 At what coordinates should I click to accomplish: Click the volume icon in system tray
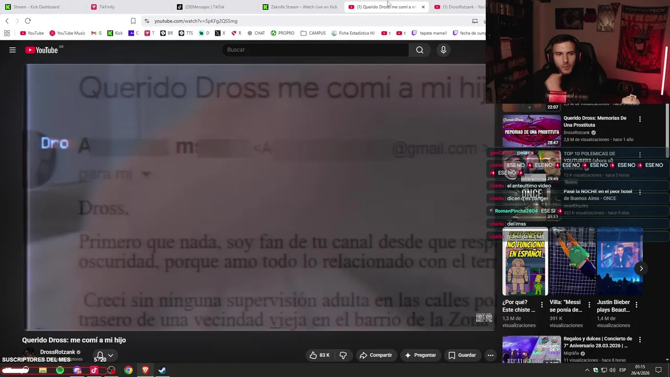coord(612,370)
